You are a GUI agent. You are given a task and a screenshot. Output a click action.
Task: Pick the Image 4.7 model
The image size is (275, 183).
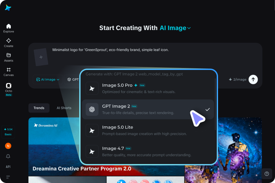148,152
